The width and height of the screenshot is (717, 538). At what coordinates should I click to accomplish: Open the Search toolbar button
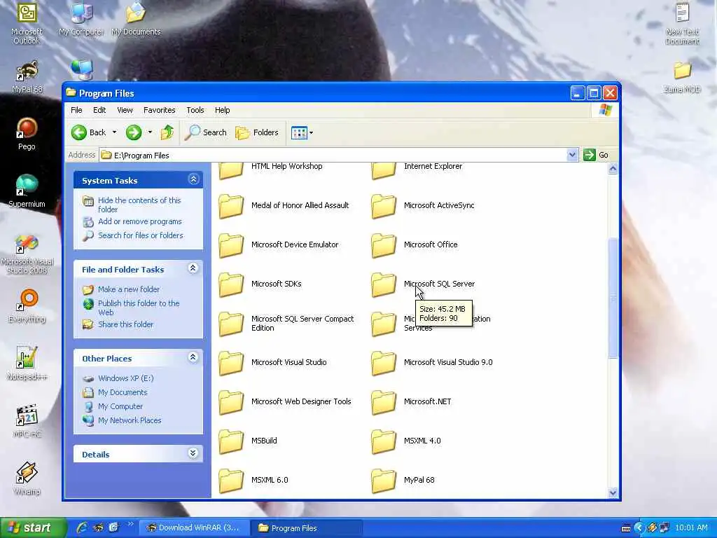point(206,132)
